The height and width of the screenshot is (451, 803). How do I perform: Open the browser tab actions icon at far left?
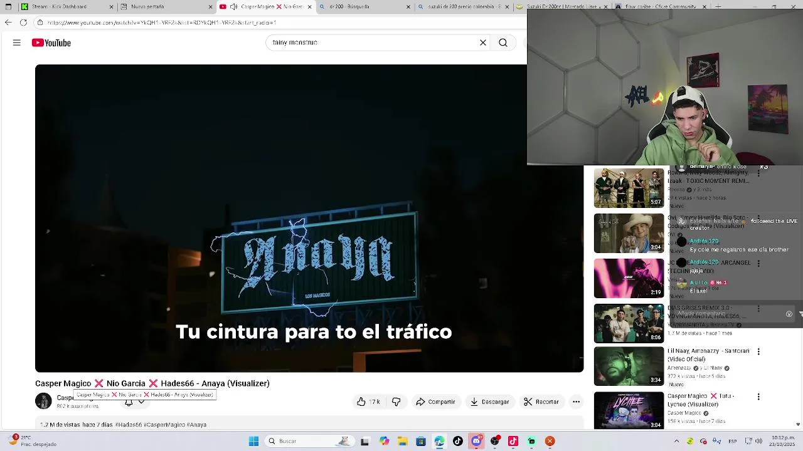click(x=8, y=7)
